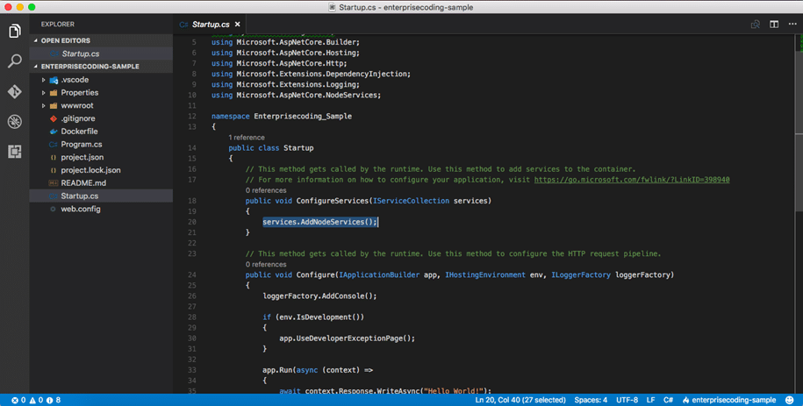Open the Source Control (Git) view
The height and width of the screenshot is (406, 803).
(x=14, y=91)
